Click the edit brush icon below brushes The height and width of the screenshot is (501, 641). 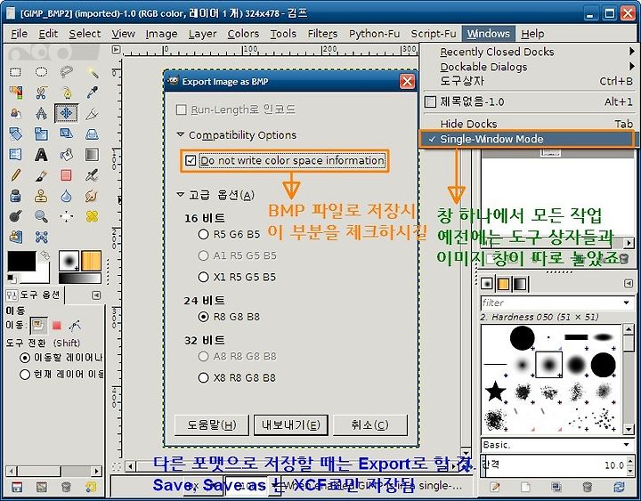tap(495, 487)
